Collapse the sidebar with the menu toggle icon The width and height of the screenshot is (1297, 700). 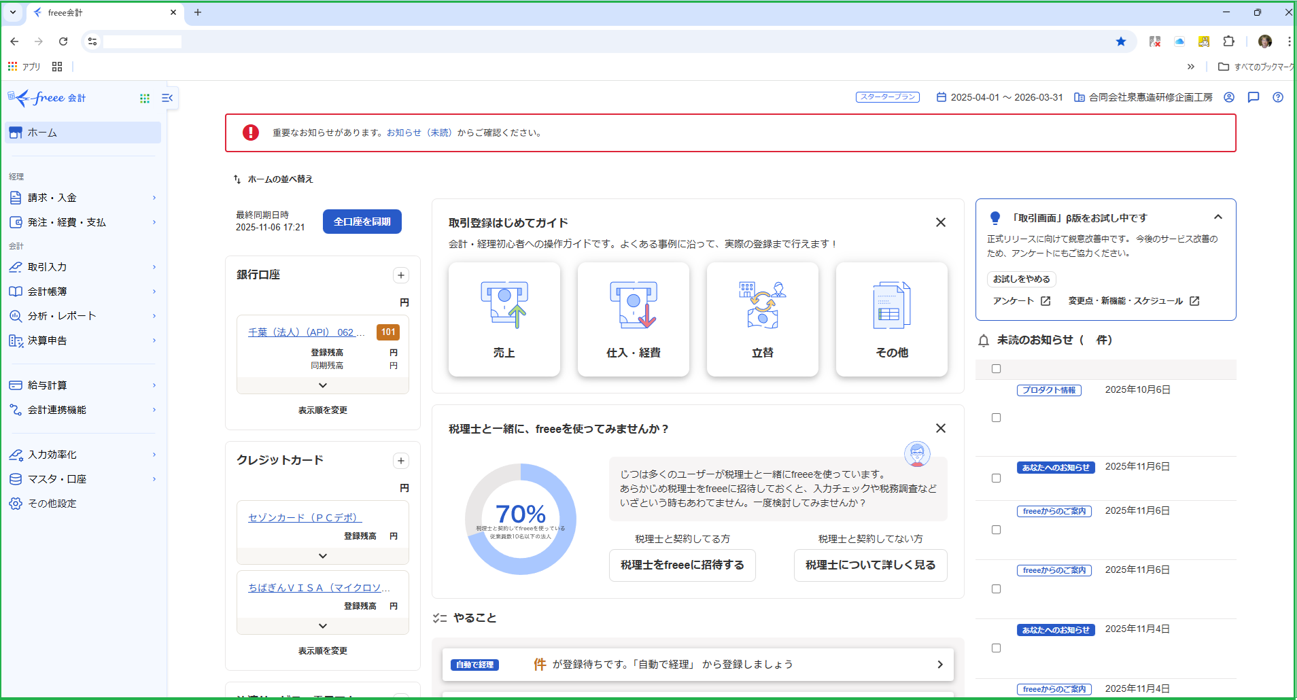(x=167, y=99)
